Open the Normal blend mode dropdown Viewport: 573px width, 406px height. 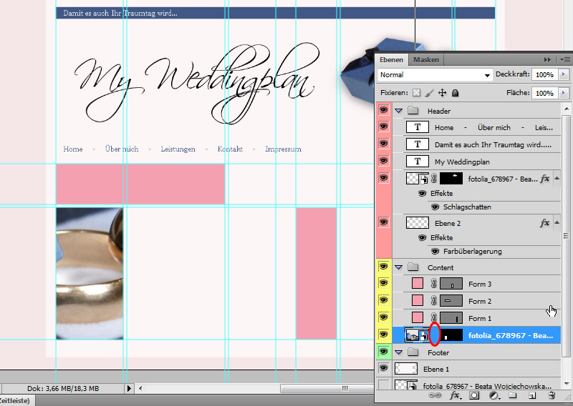(x=435, y=74)
